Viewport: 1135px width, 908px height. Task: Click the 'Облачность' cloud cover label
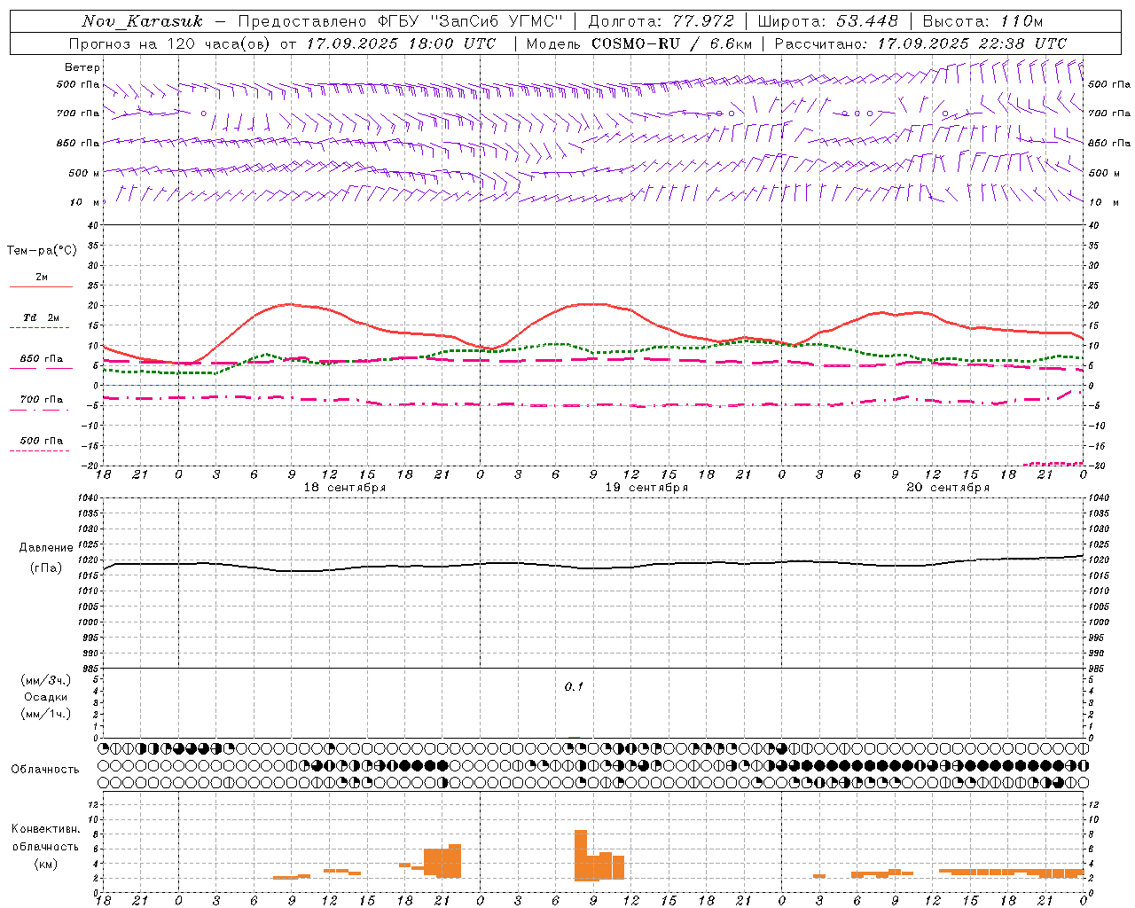pyautogui.click(x=45, y=770)
